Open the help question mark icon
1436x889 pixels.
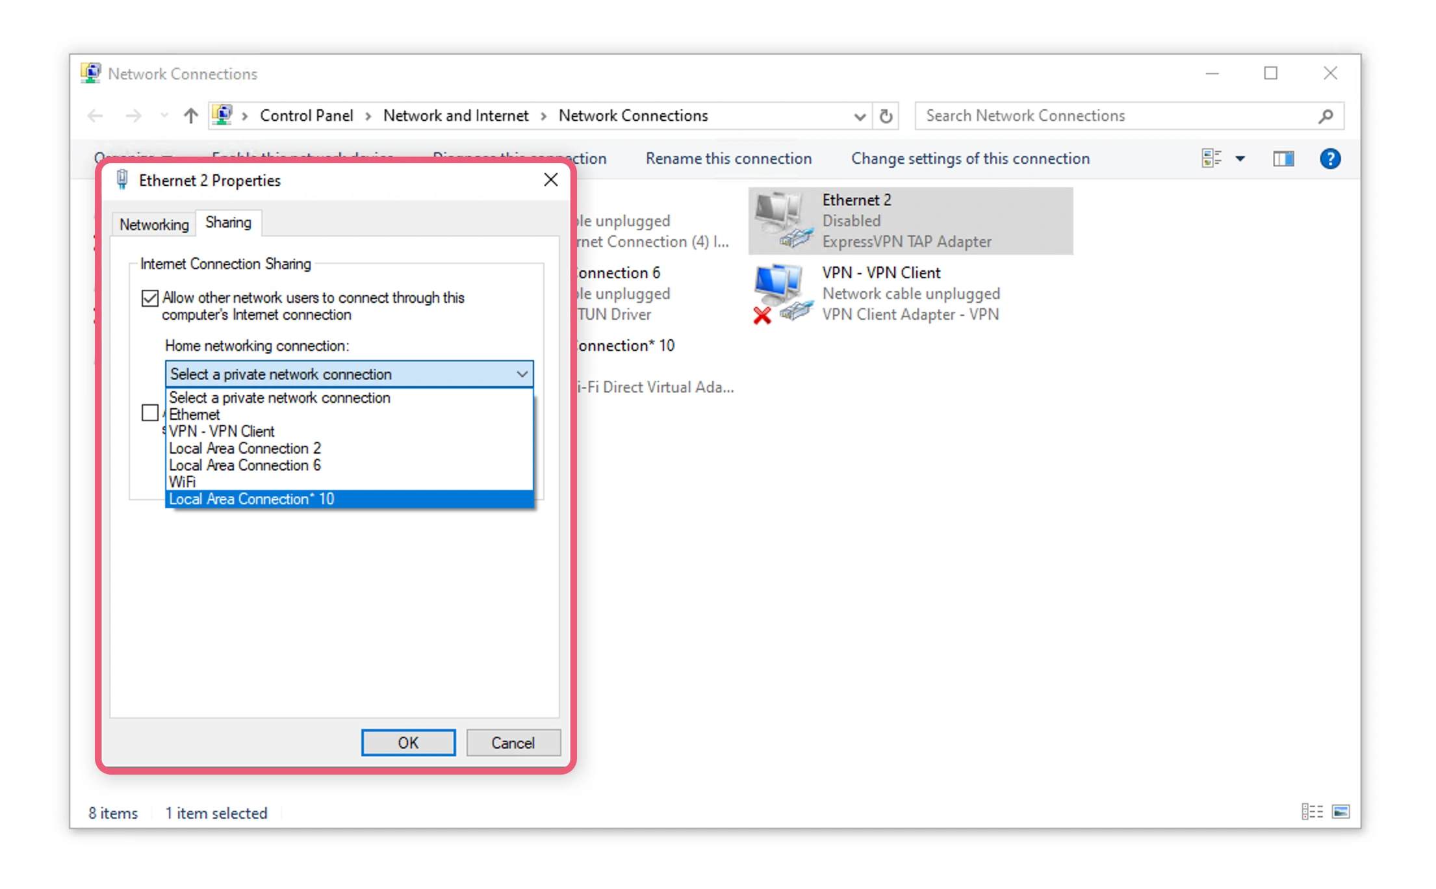(1329, 159)
